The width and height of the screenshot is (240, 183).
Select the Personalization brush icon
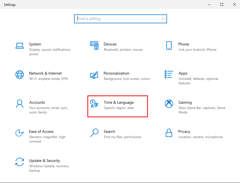94,75
